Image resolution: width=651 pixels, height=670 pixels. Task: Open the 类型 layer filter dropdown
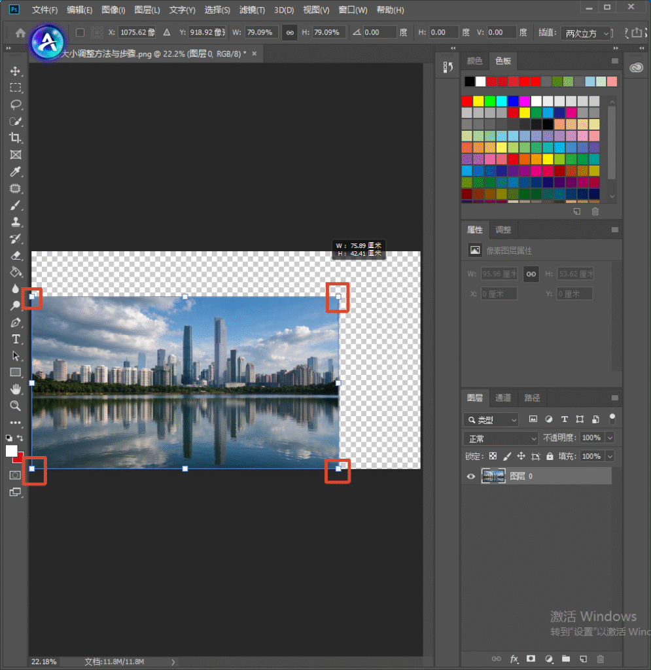coord(491,420)
